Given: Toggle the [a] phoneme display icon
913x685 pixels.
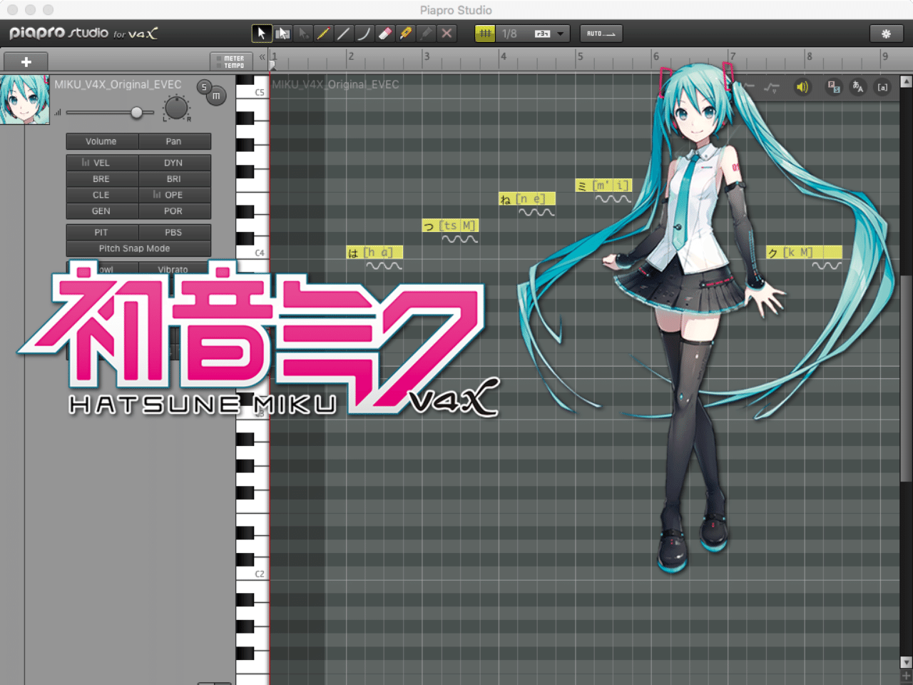Looking at the screenshot, I should click(x=883, y=87).
